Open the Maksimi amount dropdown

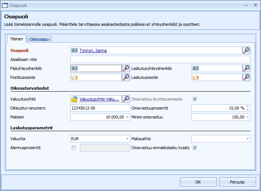(127, 117)
